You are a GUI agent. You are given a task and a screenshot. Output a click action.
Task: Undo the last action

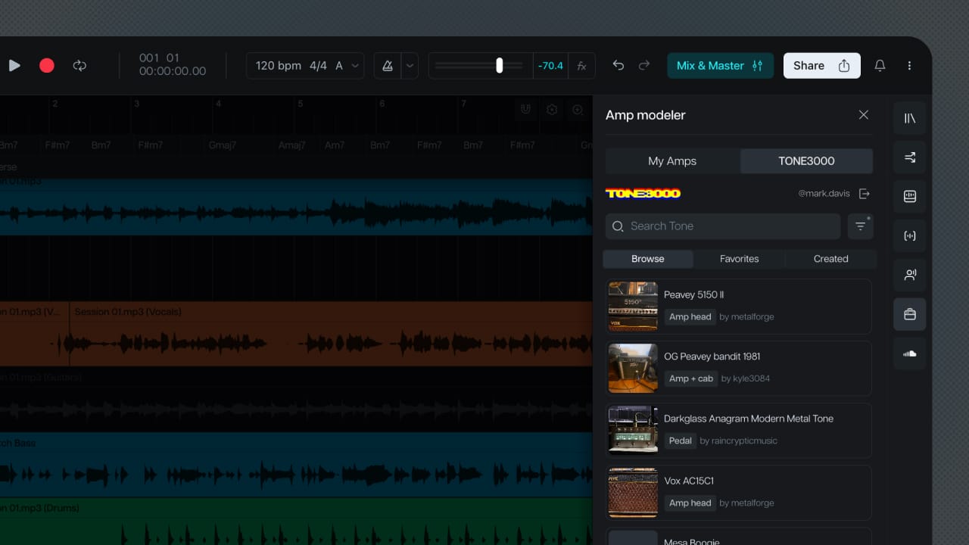618,66
